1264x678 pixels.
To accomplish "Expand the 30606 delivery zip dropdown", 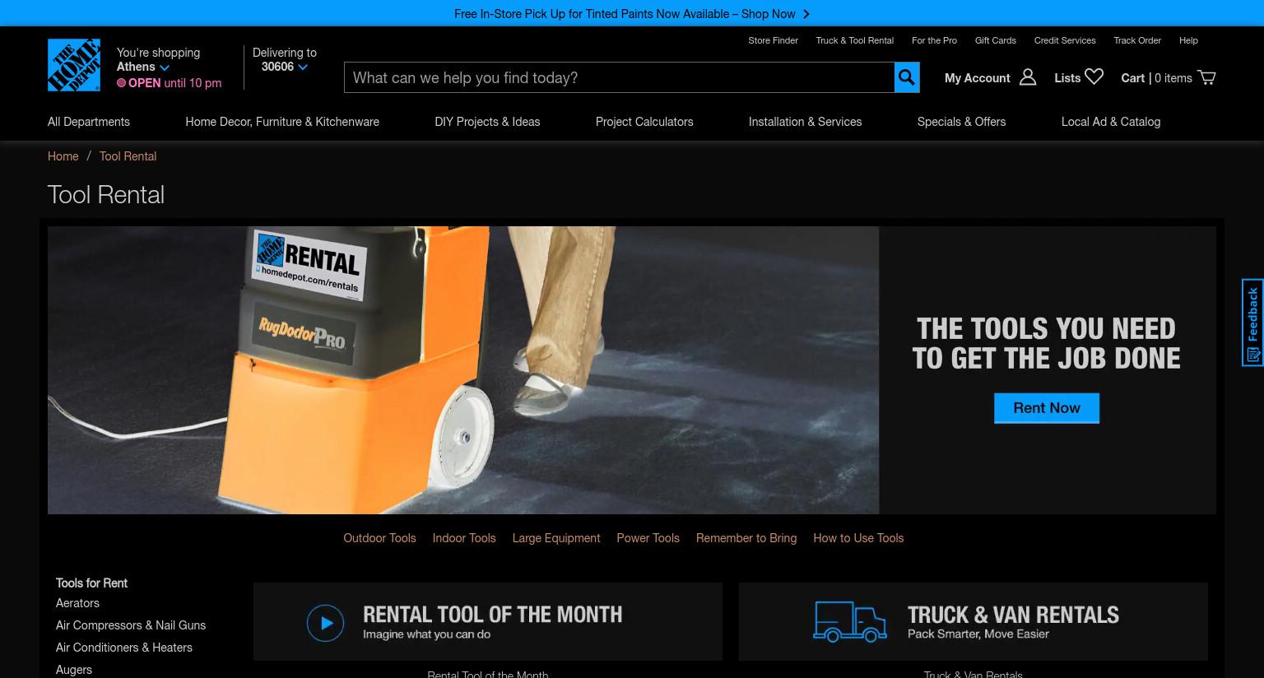I will 303,67.
